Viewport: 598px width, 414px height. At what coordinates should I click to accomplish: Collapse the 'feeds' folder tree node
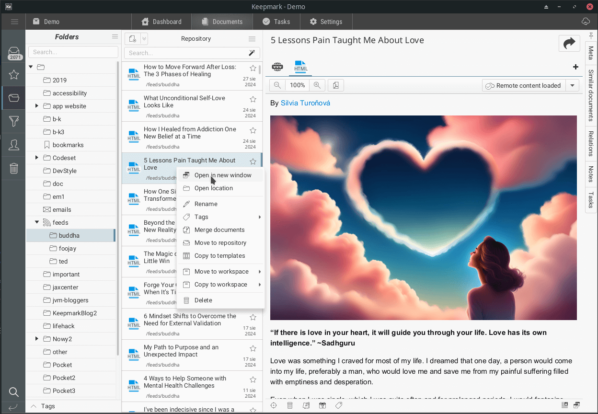tap(37, 222)
